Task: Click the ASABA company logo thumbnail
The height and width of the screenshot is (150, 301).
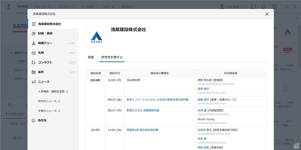Action: point(97,37)
